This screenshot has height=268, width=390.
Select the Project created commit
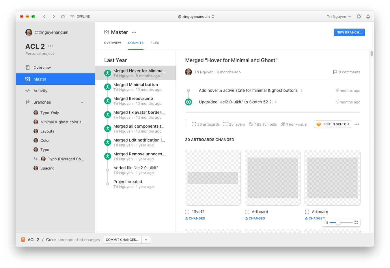(x=135, y=184)
